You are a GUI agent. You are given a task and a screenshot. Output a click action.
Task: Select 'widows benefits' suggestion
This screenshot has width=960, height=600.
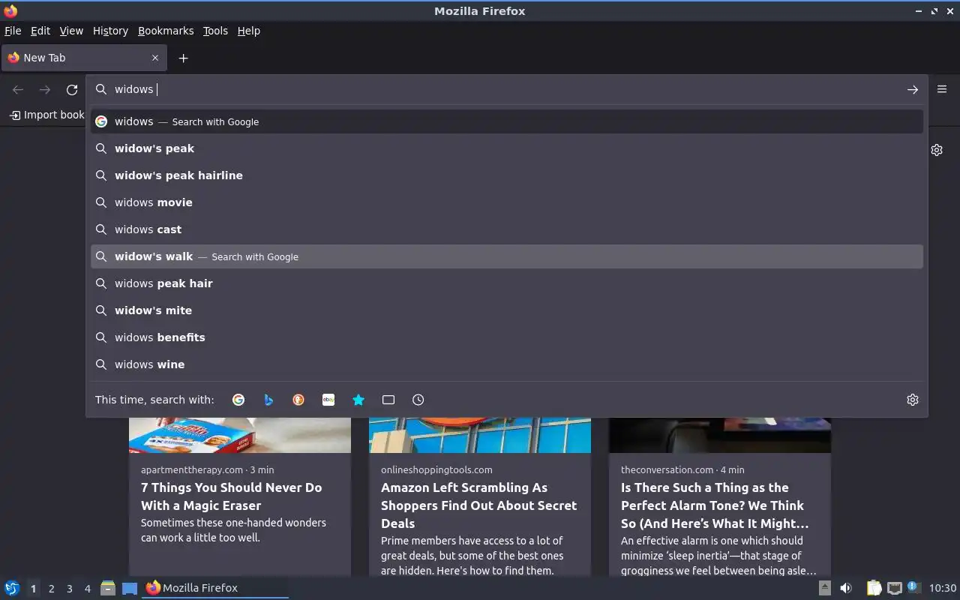[507, 337]
